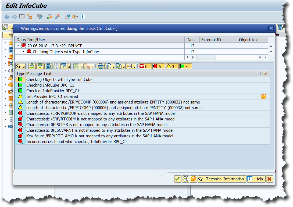Click the Message Text column header
The height and width of the screenshot is (207, 293).
click(x=39, y=73)
